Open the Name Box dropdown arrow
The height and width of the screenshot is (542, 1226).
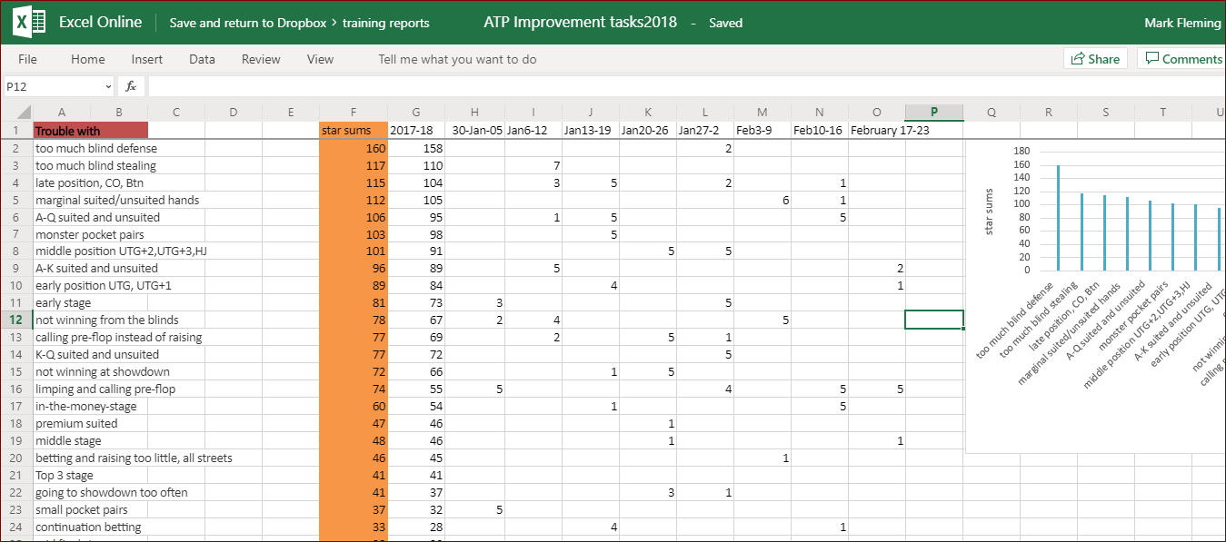[x=108, y=86]
